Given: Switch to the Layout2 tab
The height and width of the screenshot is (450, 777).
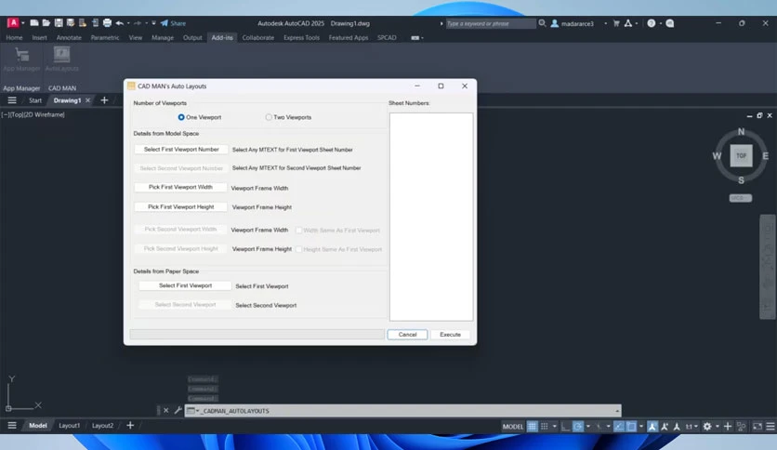Looking at the screenshot, I should [102, 426].
